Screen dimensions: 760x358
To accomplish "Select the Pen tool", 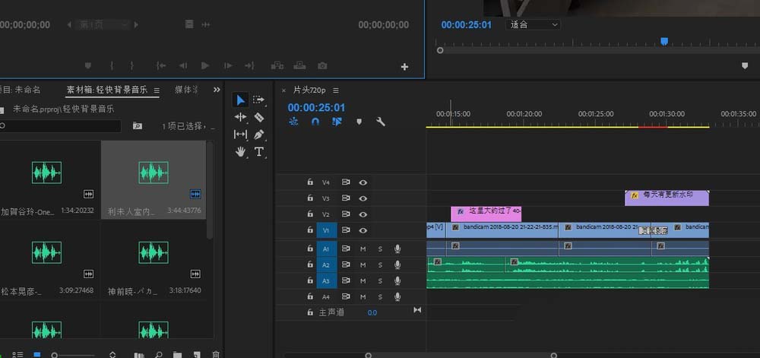I will click(259, 135).
